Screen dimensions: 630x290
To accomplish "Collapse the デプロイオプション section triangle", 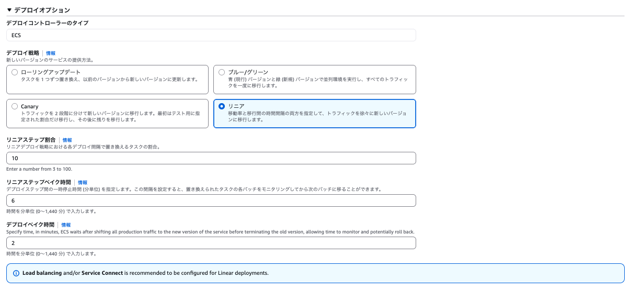I will click(9, 10).
